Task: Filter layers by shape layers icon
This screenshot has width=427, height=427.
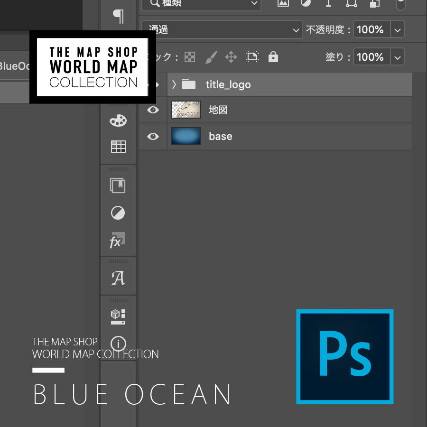Action: click(x=351, y=3)
